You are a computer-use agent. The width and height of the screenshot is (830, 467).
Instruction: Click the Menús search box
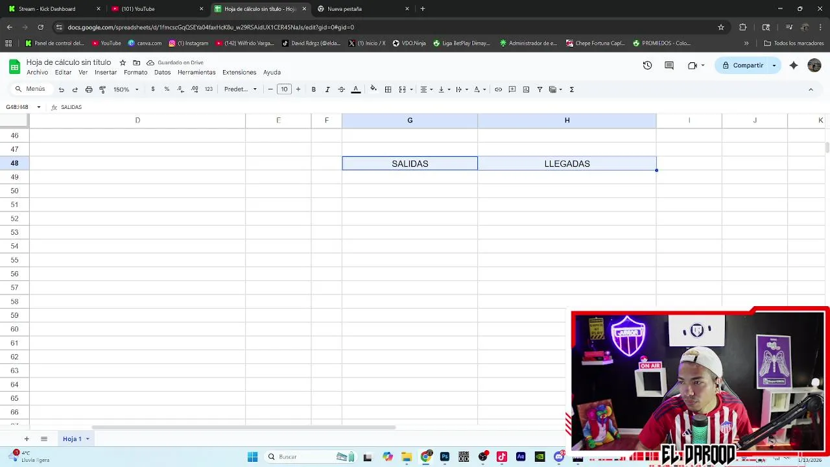coord(30,89)
